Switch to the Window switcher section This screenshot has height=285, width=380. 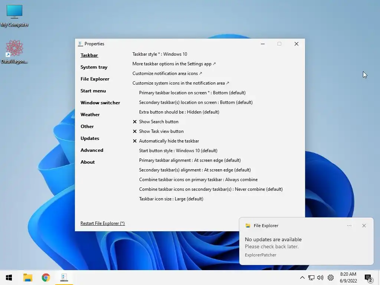pos(100,103)
